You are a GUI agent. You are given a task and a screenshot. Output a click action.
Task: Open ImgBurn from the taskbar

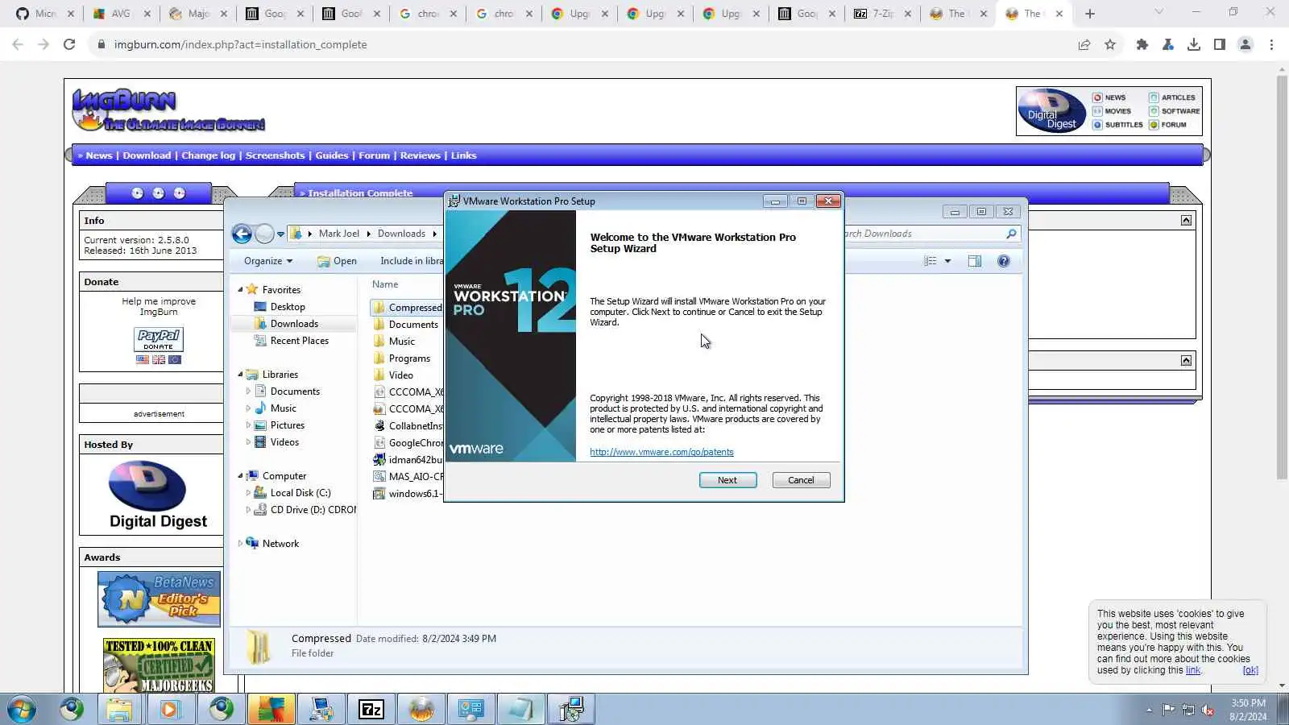coord(421,709)
